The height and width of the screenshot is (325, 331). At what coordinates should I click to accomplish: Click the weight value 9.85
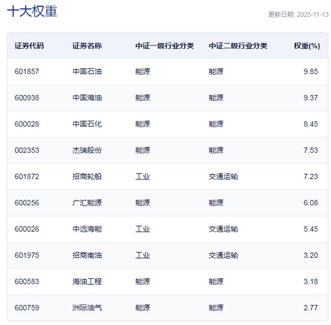(311, 71)
